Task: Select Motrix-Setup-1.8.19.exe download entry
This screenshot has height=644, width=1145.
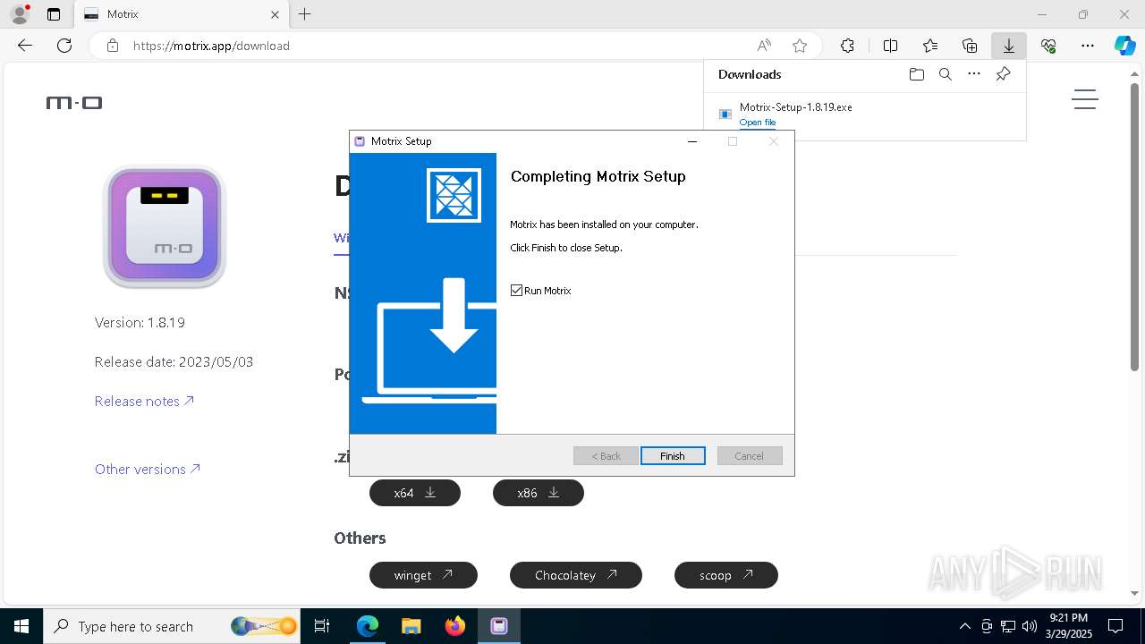Action: coord(865,114)
